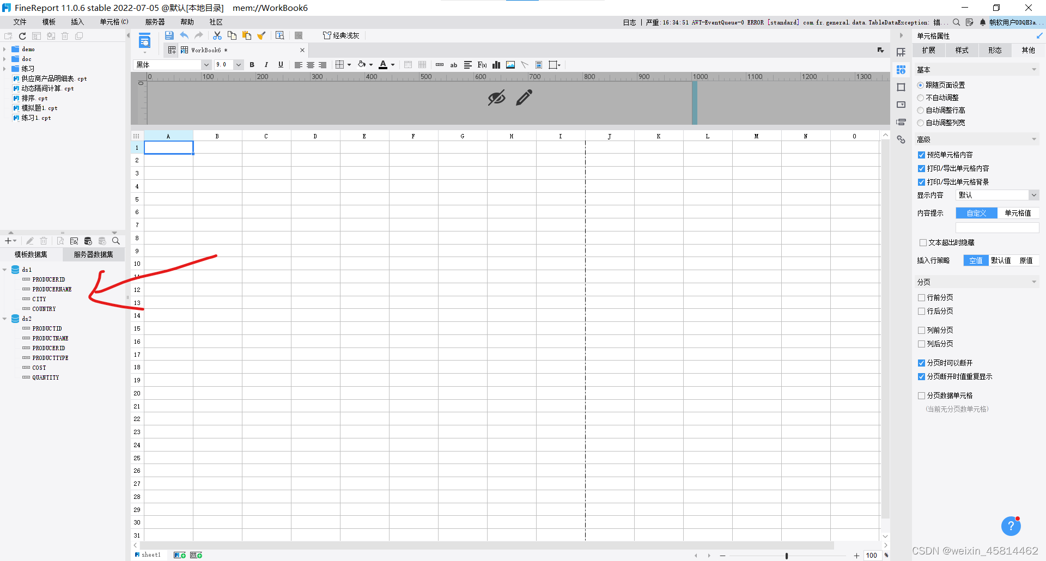Viewport: 1046px width, 561px height.
Task: Click the 经典浅灰 theme button
Action: [342, 35]
